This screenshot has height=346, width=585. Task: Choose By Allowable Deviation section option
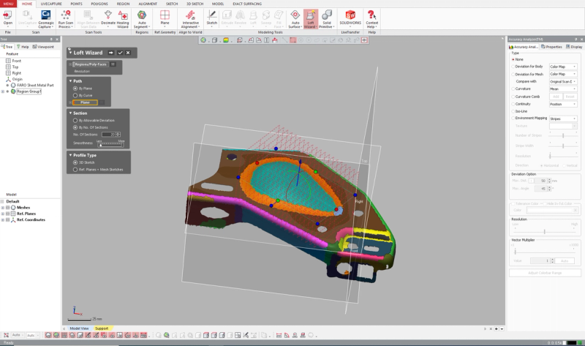(75, 121)
